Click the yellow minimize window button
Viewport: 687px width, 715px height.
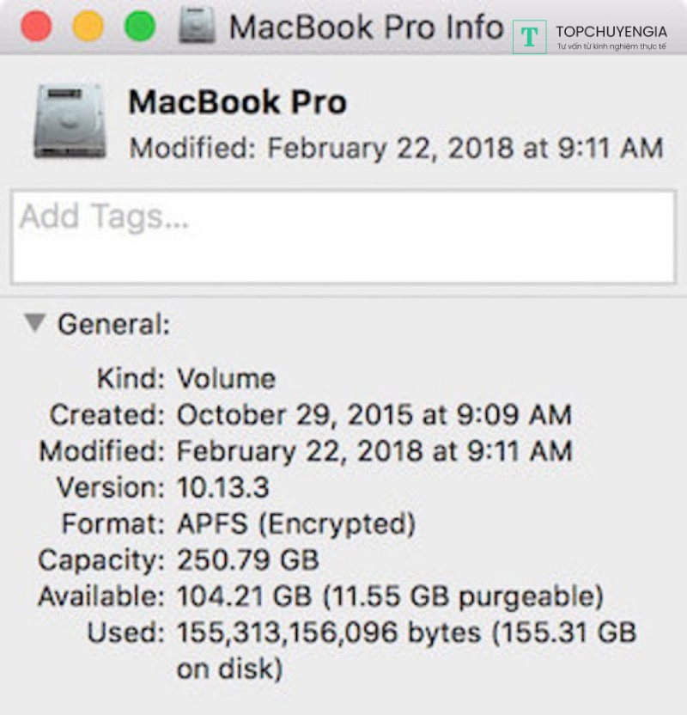(x=88, y=27)
